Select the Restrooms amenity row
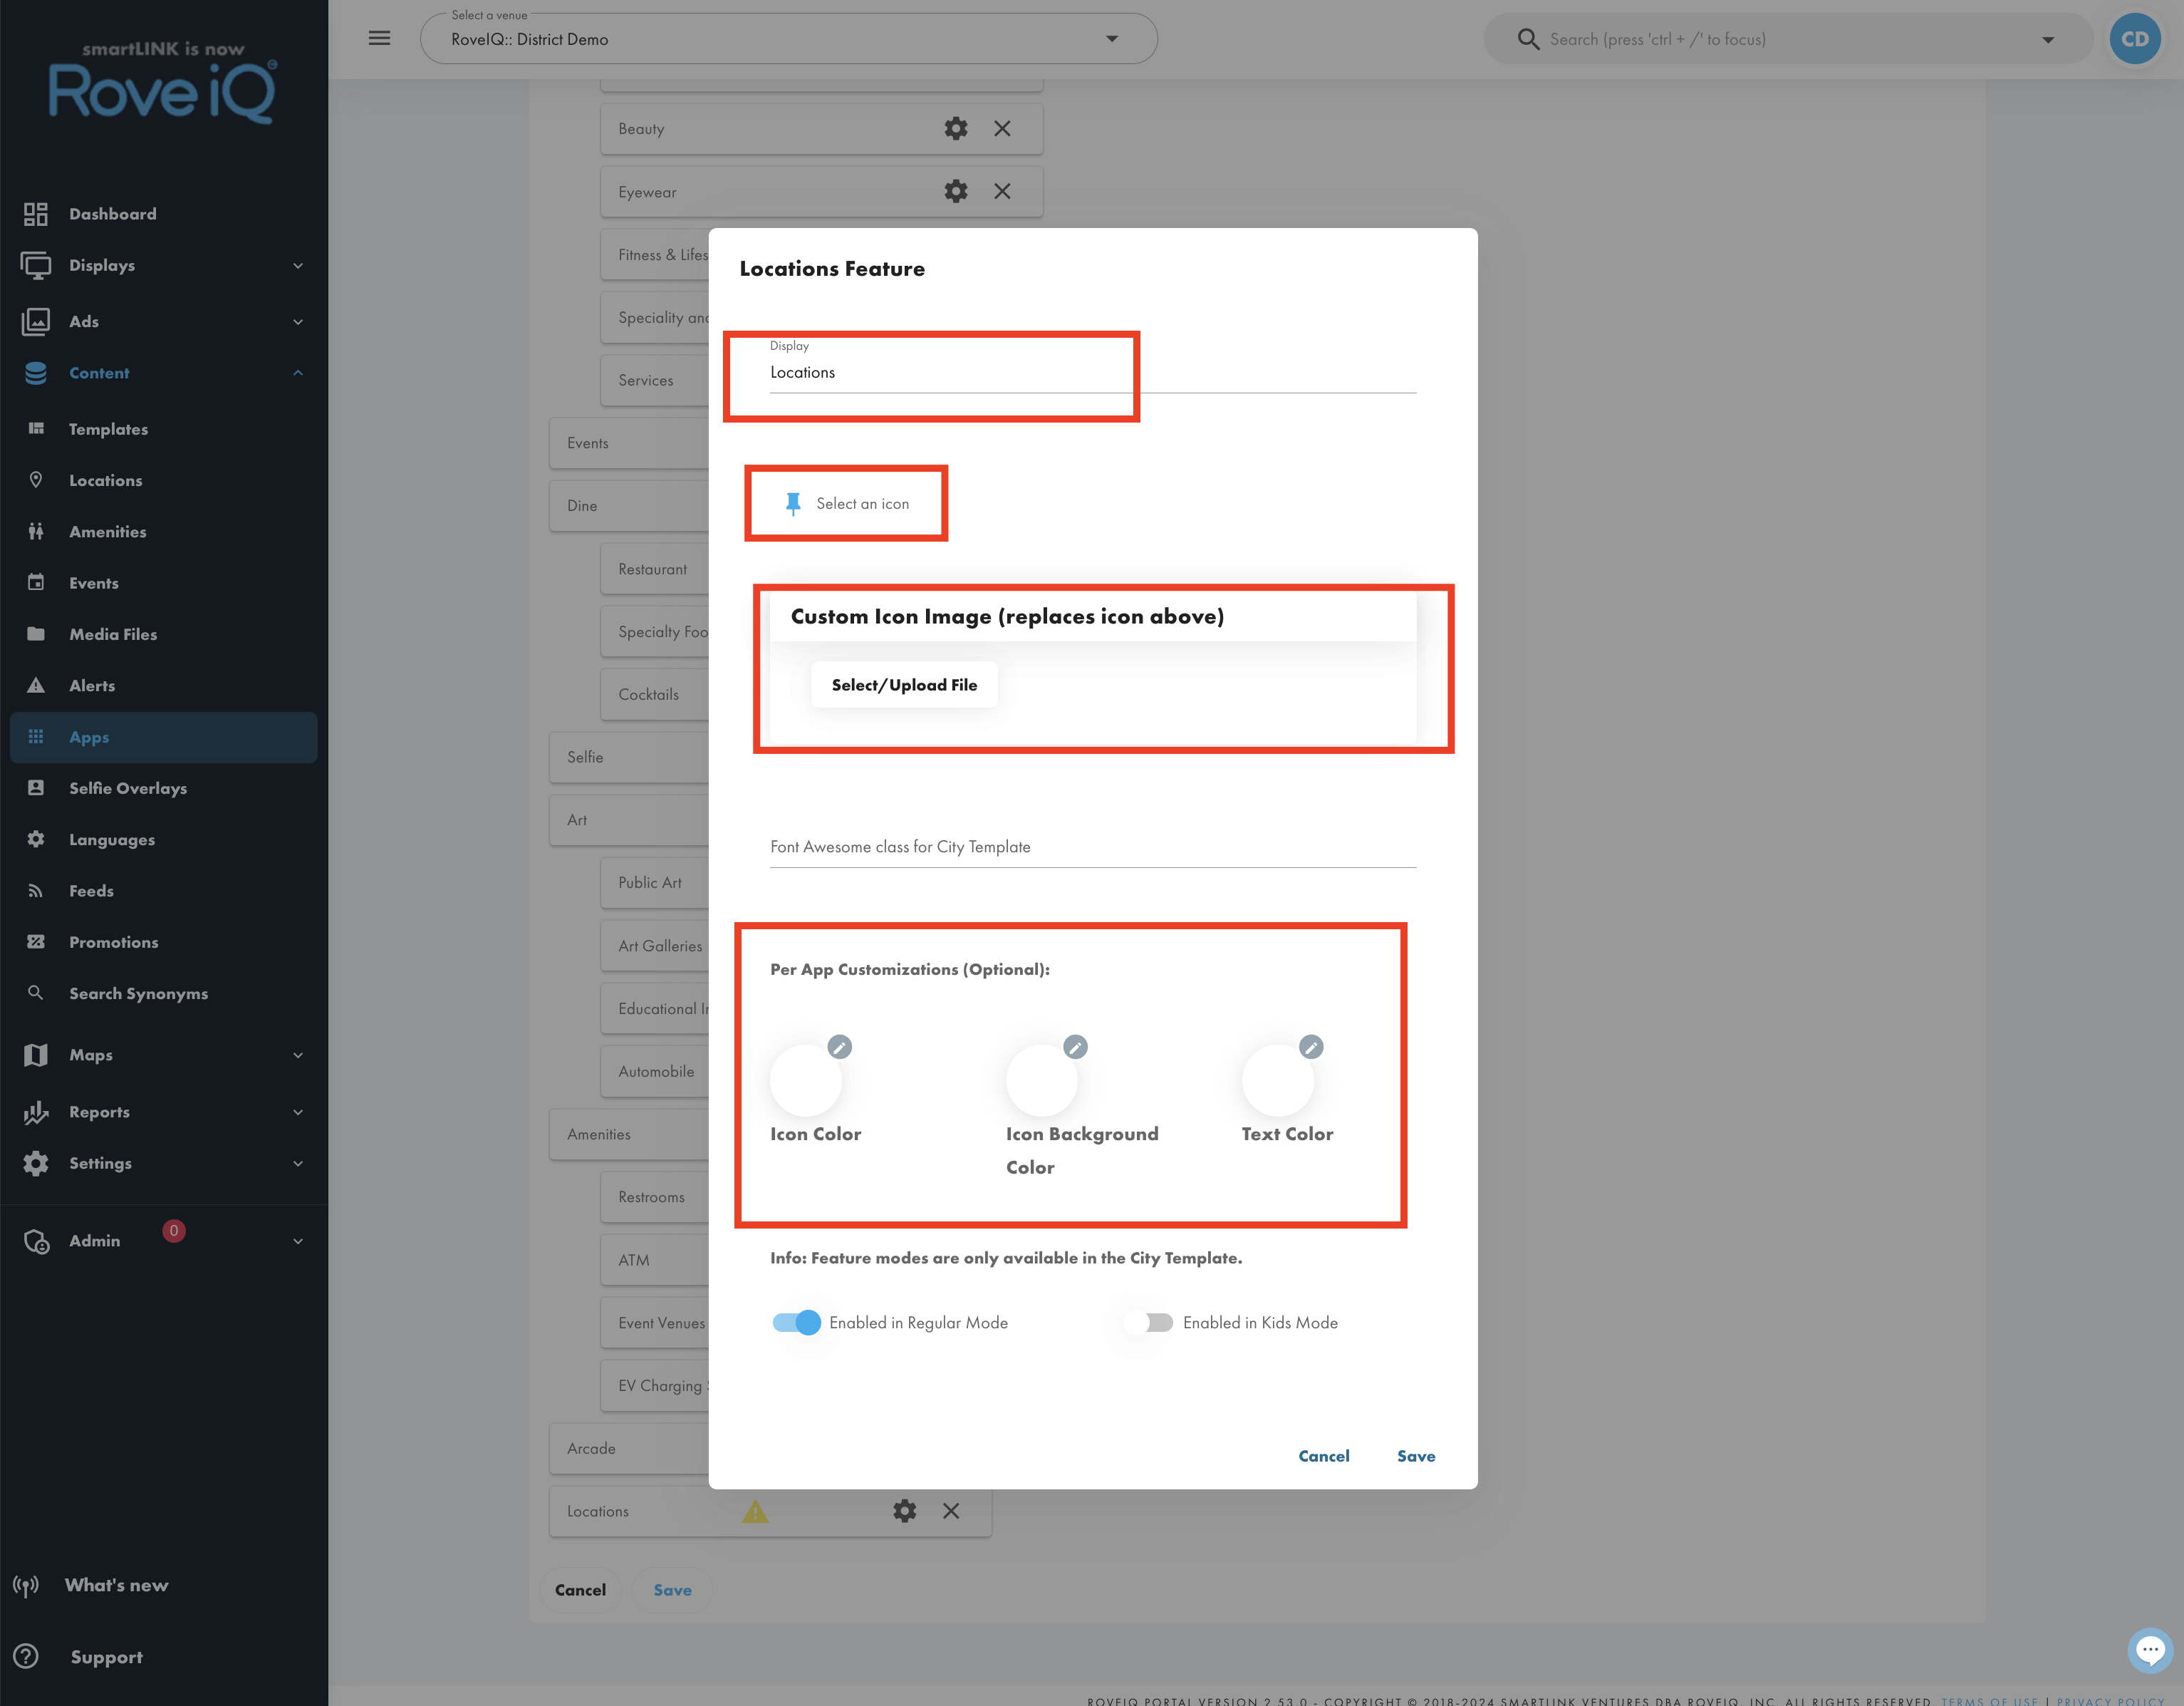Screen dimensions: 2184x1706 [655, 1196]
